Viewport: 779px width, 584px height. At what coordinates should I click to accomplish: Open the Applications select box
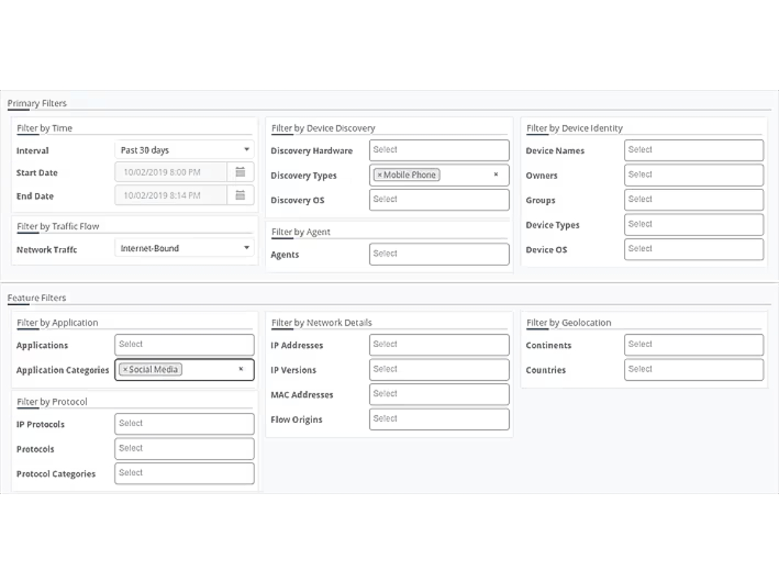(184, 345)
